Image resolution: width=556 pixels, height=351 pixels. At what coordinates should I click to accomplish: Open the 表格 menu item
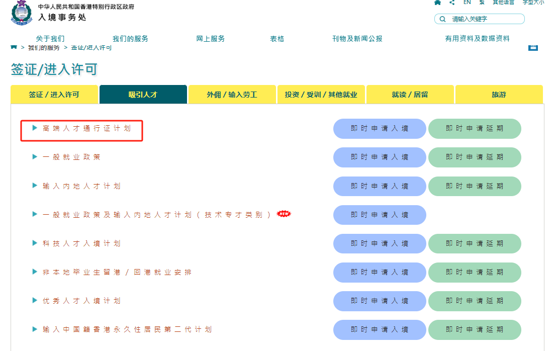(x=277, y=39)
